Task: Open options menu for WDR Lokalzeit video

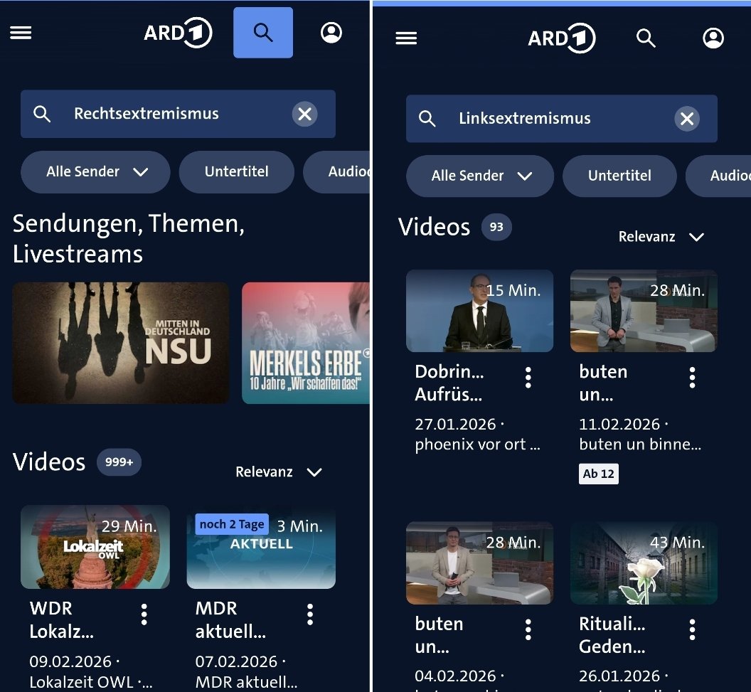Action: click(x=144, y=614)
